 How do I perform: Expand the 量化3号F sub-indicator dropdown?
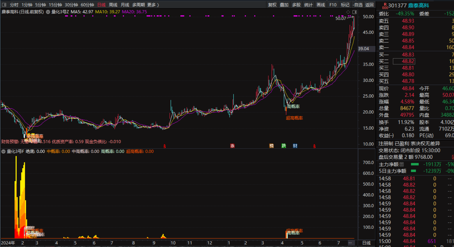(x=3, y=151)
